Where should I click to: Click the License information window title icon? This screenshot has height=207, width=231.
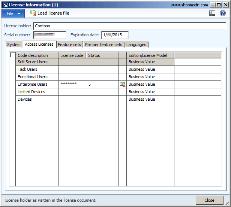click(5, 5)
